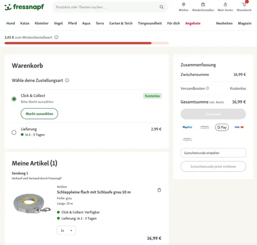Click Markt auswählen button

click(40, 114)
